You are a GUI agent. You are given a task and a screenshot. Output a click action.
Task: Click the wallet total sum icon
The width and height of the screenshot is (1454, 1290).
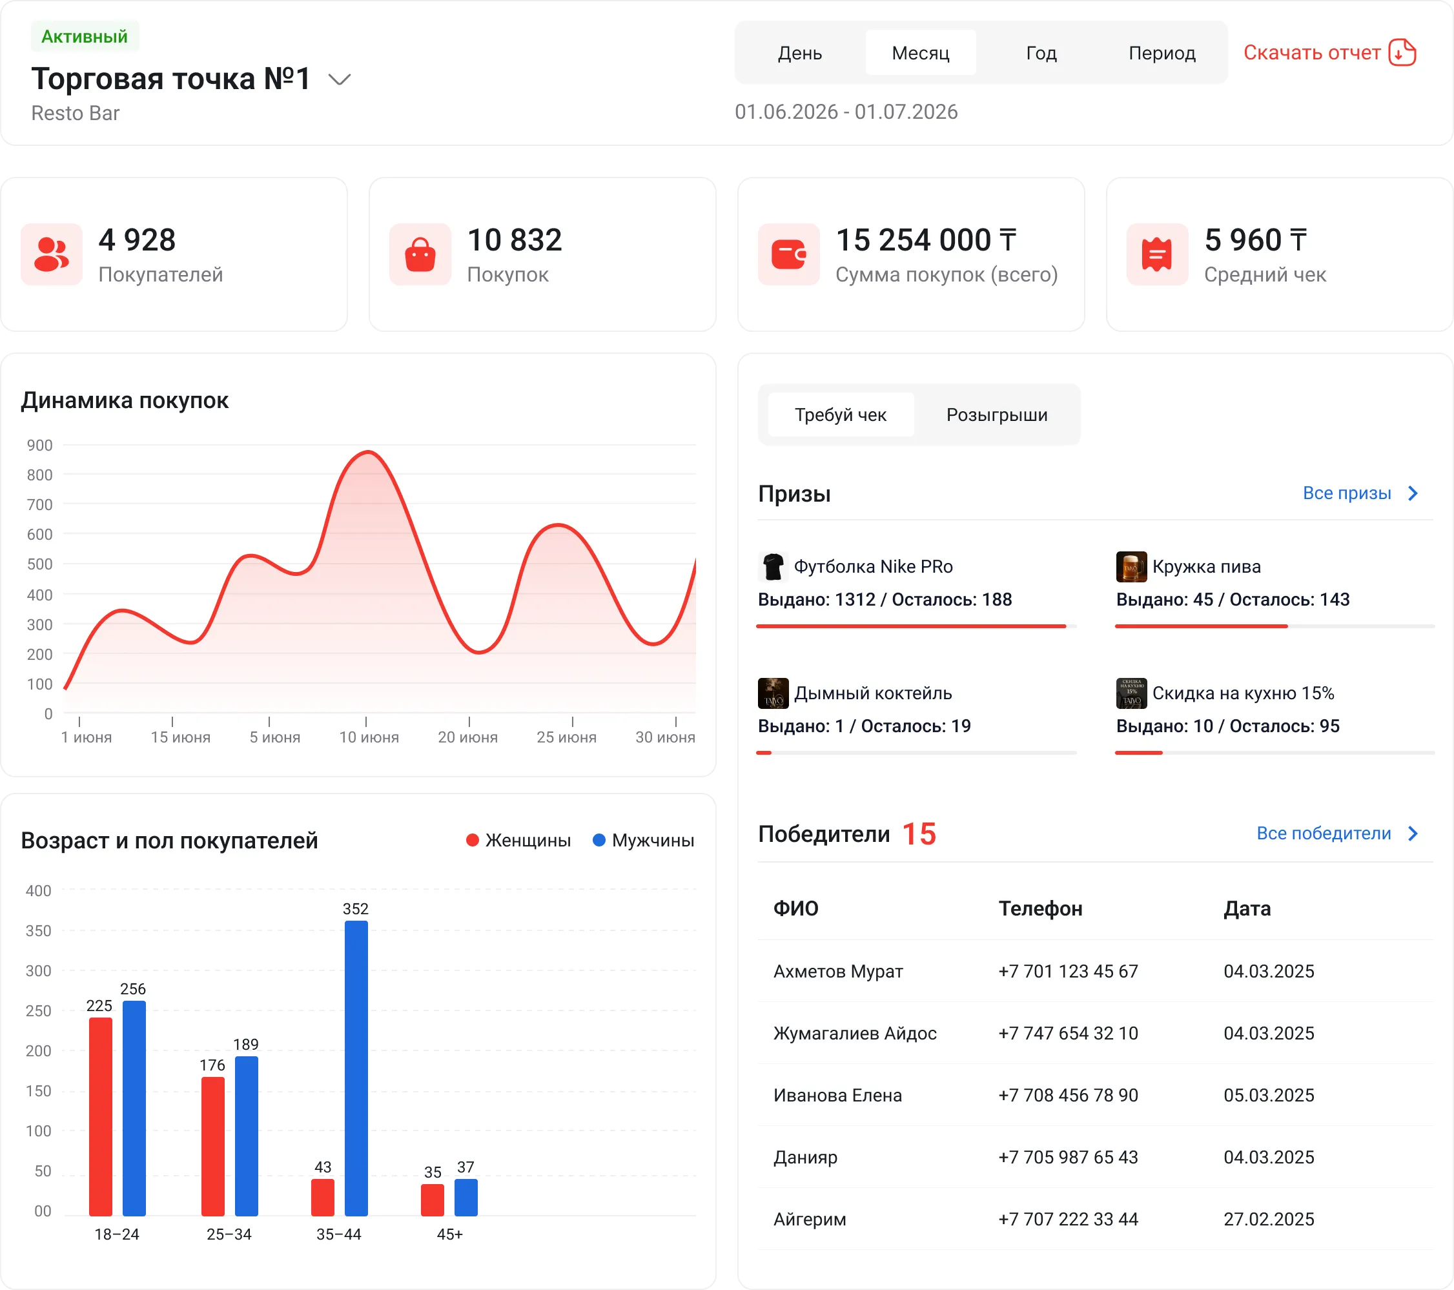pyautogui.click(x=789, y=254)
